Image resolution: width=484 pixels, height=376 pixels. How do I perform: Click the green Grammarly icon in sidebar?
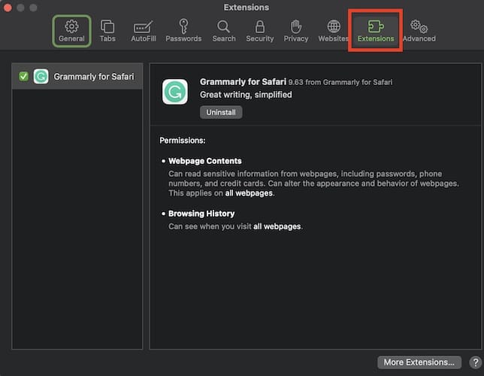[41, 76]
